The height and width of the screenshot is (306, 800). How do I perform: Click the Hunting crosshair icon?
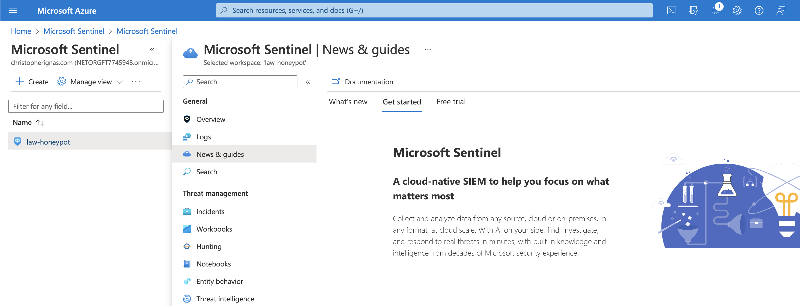click(x=187, y=246)
